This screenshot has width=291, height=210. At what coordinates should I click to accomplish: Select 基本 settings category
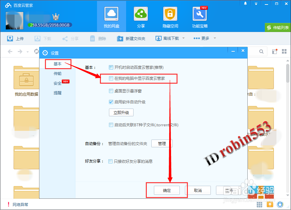58,64
